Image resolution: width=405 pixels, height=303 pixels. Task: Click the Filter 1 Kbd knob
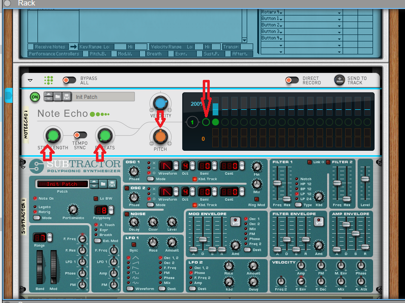[x=319, y=197]
